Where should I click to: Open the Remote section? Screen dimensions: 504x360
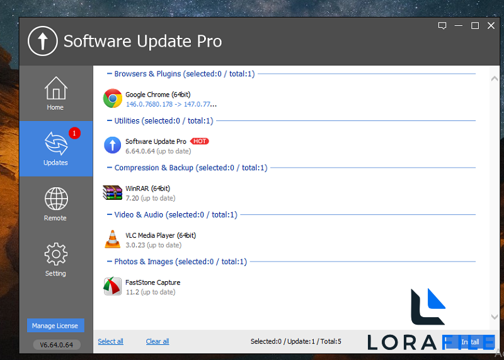coord(56,204)
